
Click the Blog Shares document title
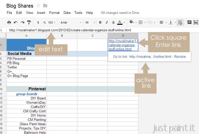point(20,6)
